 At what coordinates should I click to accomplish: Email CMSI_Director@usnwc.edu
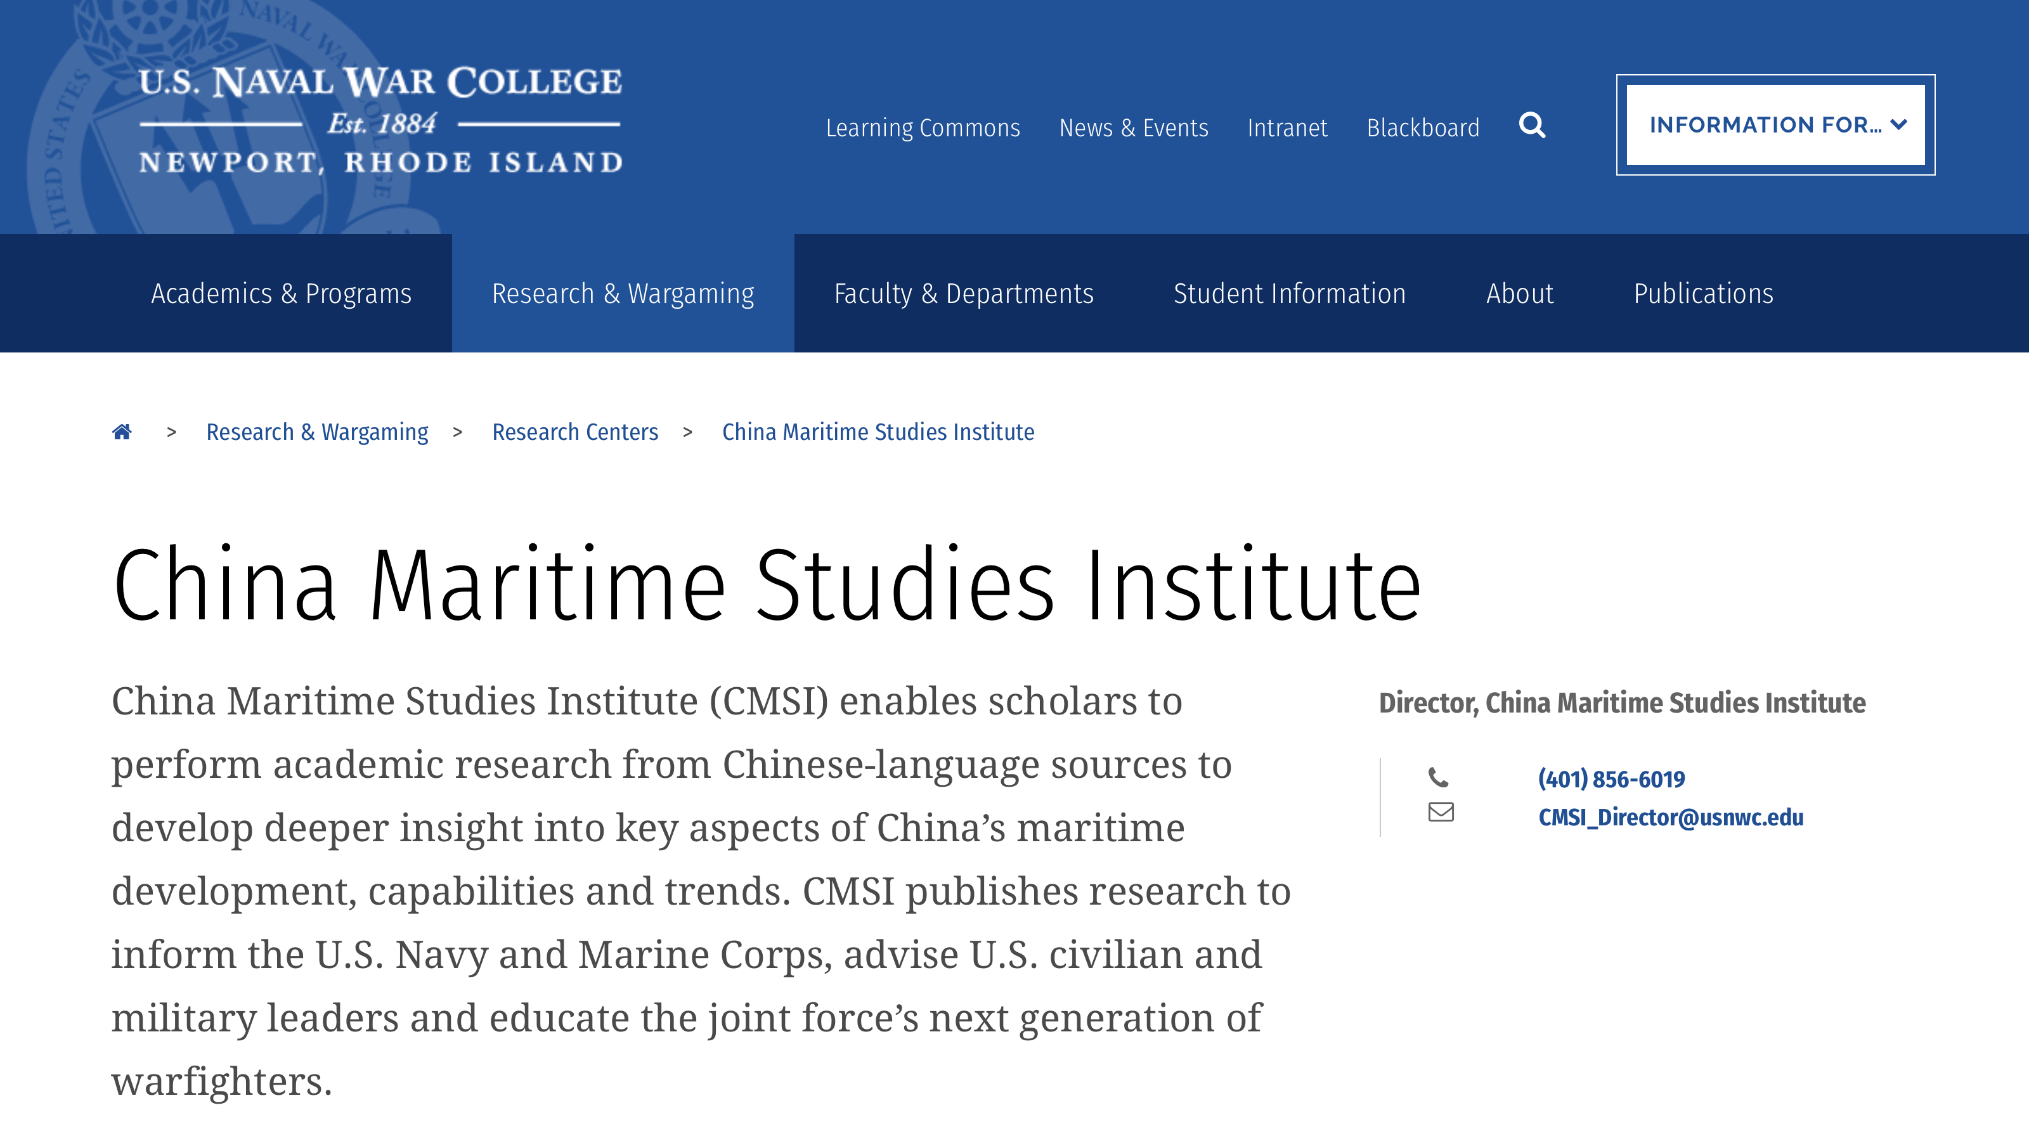click(x=1671, y=817)
